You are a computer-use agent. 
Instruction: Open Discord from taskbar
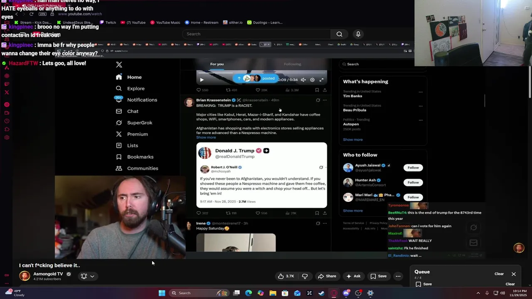pyautogui.click(x=346, y=293)
